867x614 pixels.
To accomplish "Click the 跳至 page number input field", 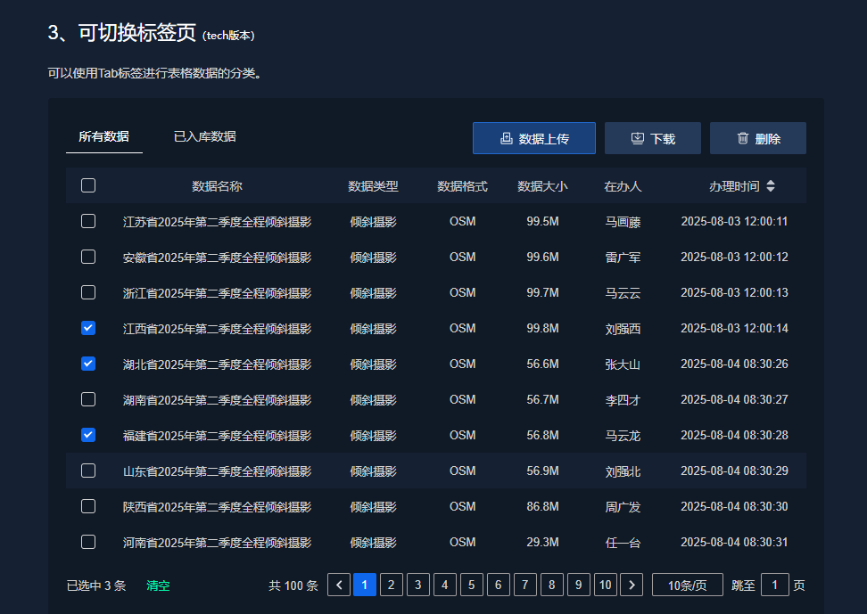I will (774, 585).
